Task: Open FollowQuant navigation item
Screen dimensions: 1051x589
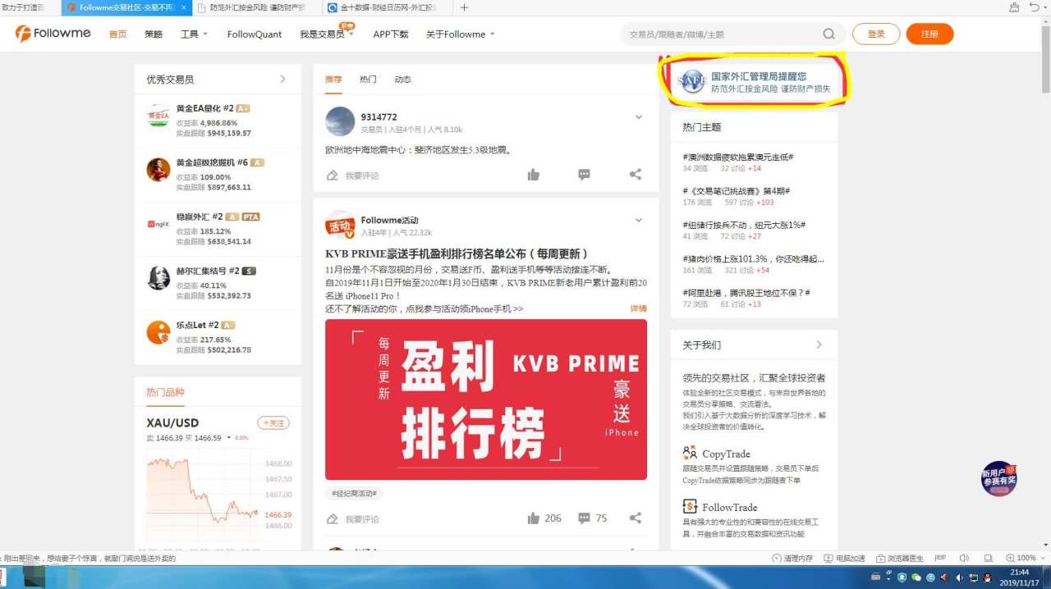Action: click(255, 34)
